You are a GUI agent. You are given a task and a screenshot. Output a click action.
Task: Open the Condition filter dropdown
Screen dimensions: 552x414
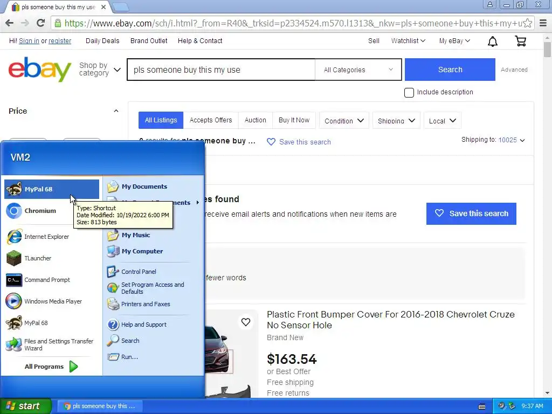(x=344, y=121)
